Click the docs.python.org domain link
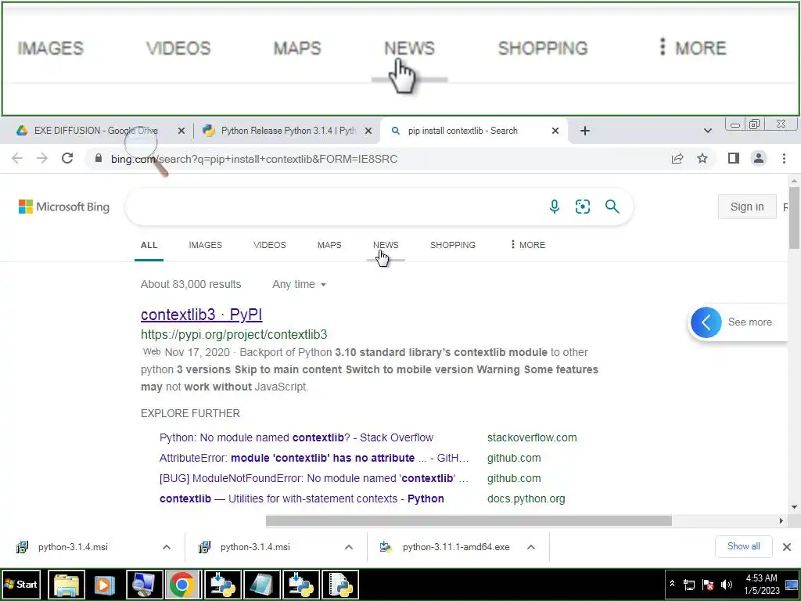 (526, 498)
